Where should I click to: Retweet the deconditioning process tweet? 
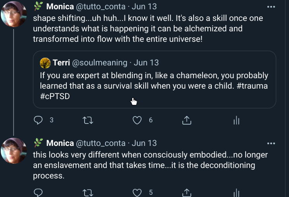coord(88,192)
